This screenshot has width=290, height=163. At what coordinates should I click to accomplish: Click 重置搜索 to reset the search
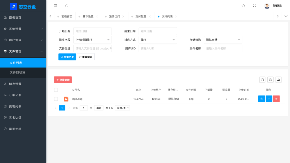pos(86,56)
